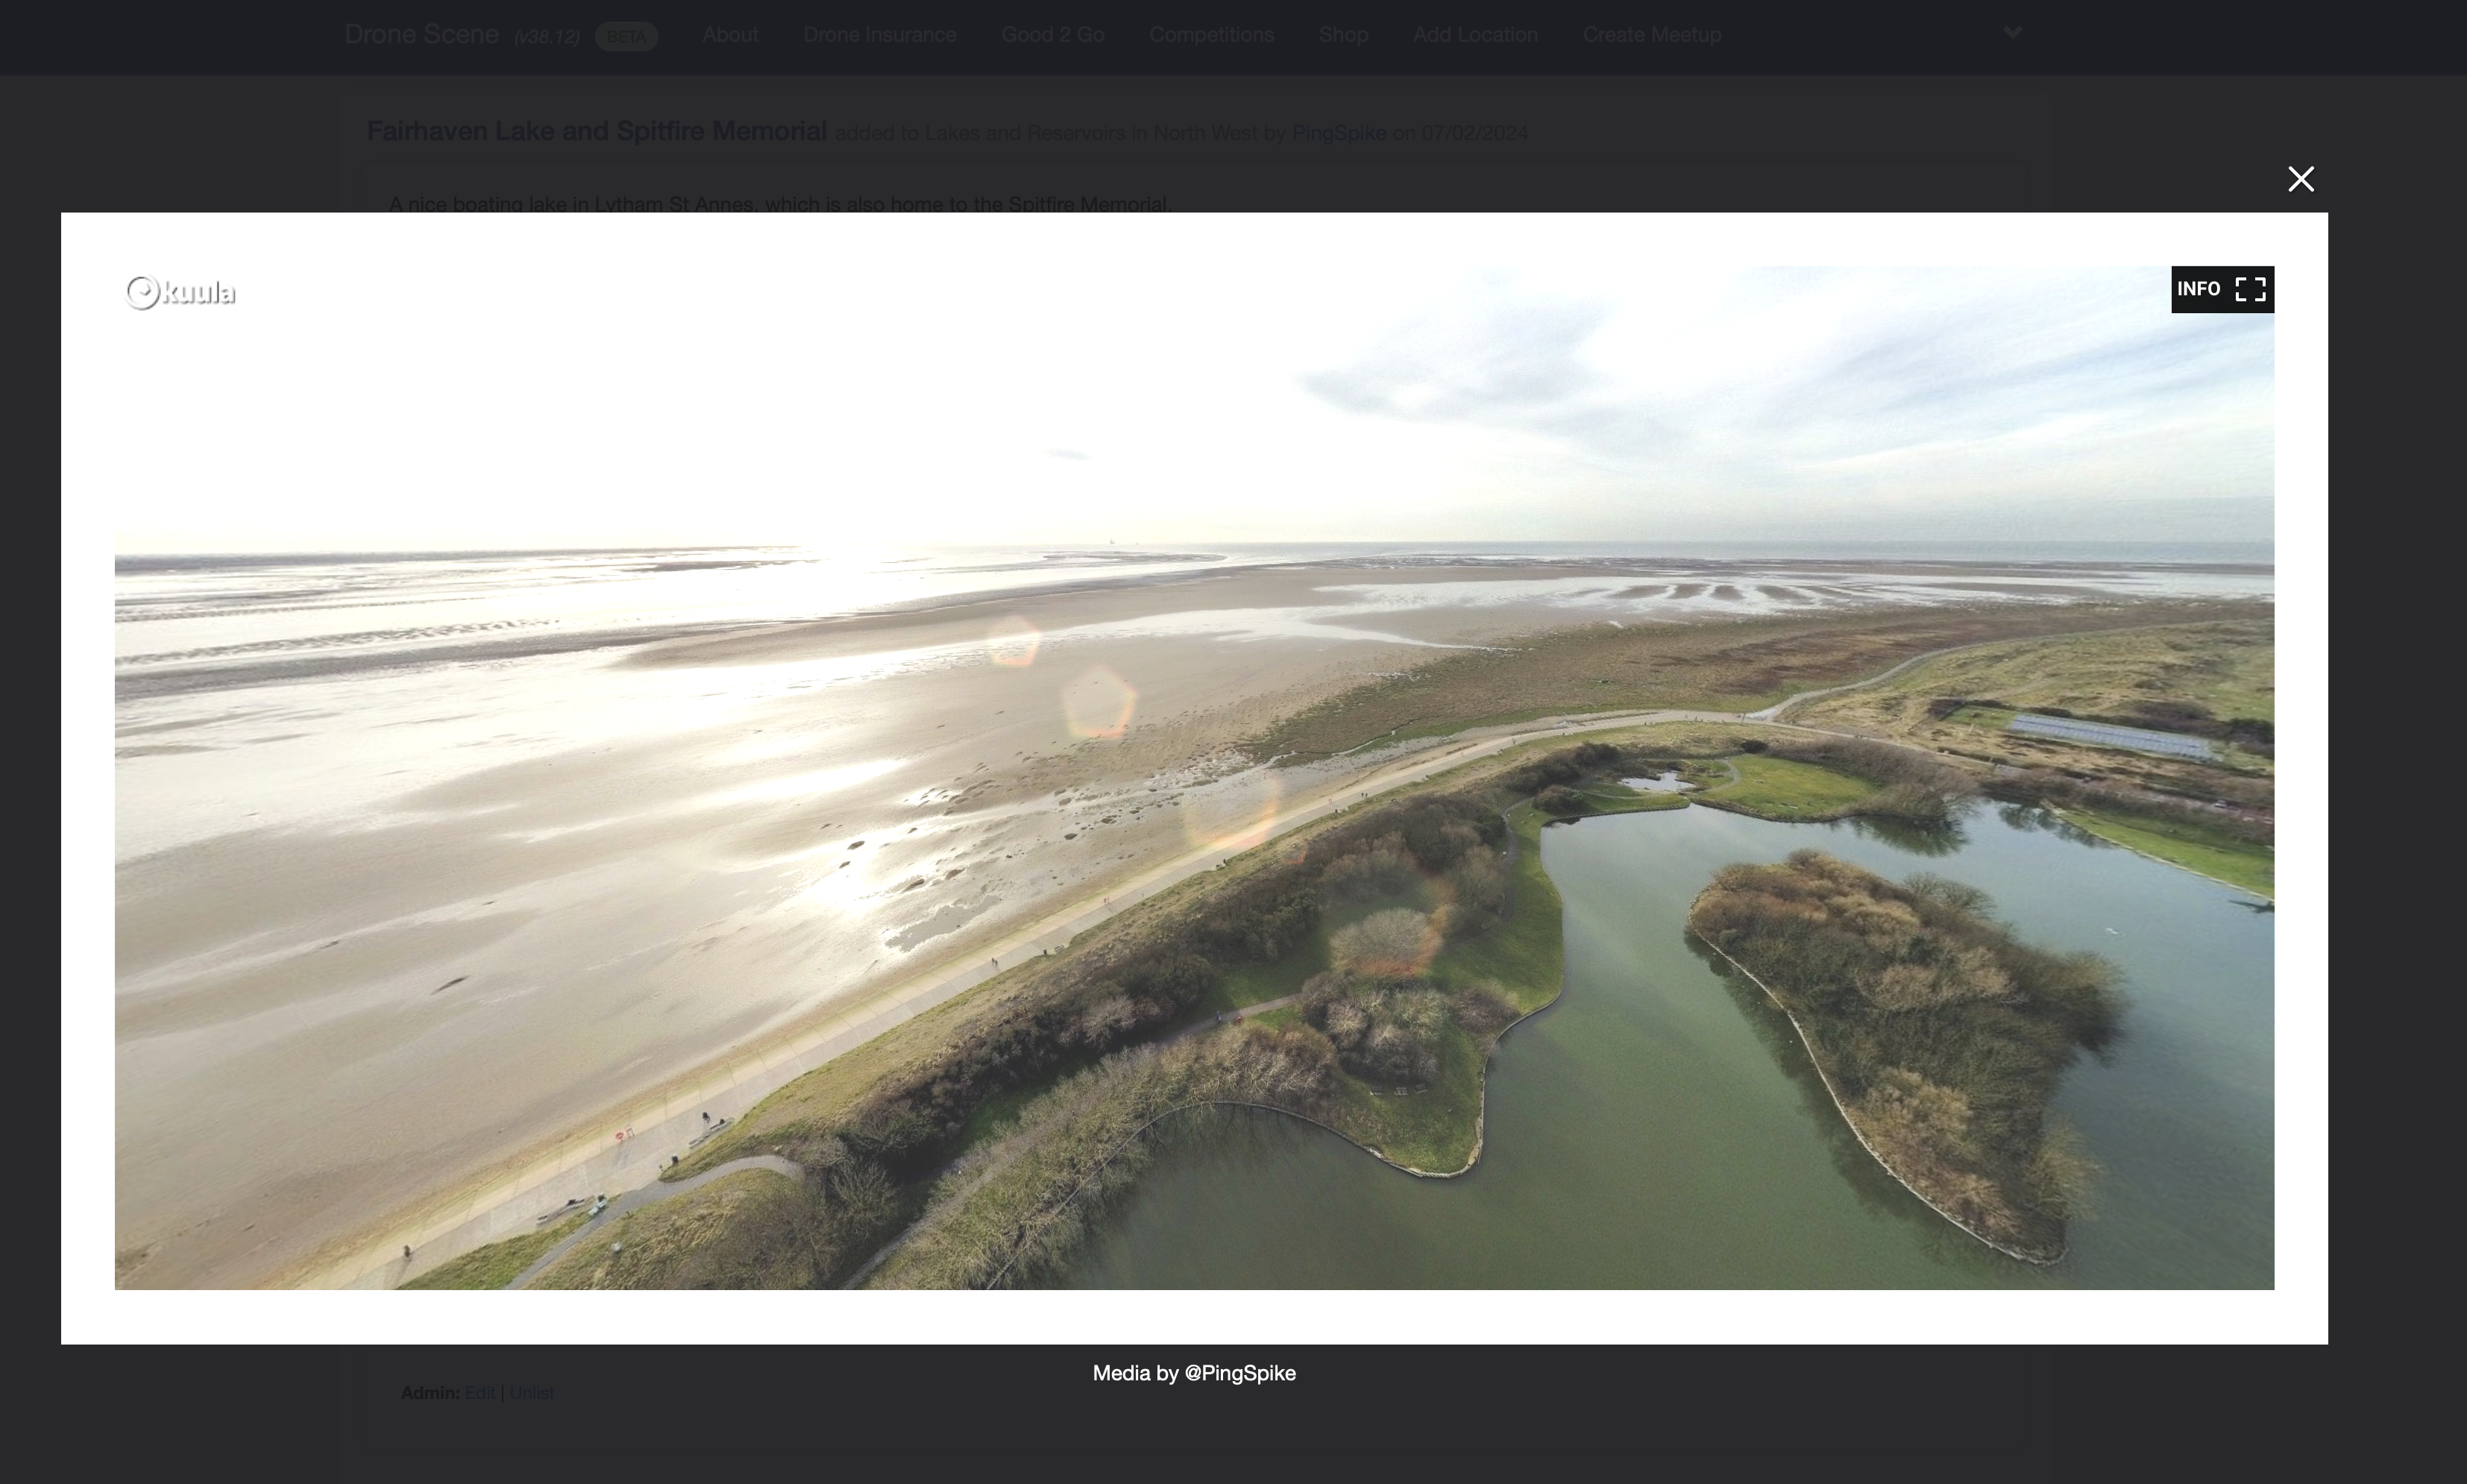This screenshot has width=2467, height=1484.
Task: Select Add Location in navbar
Action: pos(1475,35)
